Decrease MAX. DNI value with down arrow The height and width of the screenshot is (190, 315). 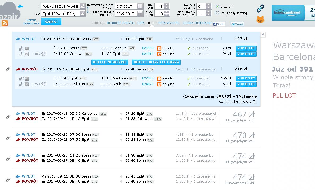click(x=167, y=15)
